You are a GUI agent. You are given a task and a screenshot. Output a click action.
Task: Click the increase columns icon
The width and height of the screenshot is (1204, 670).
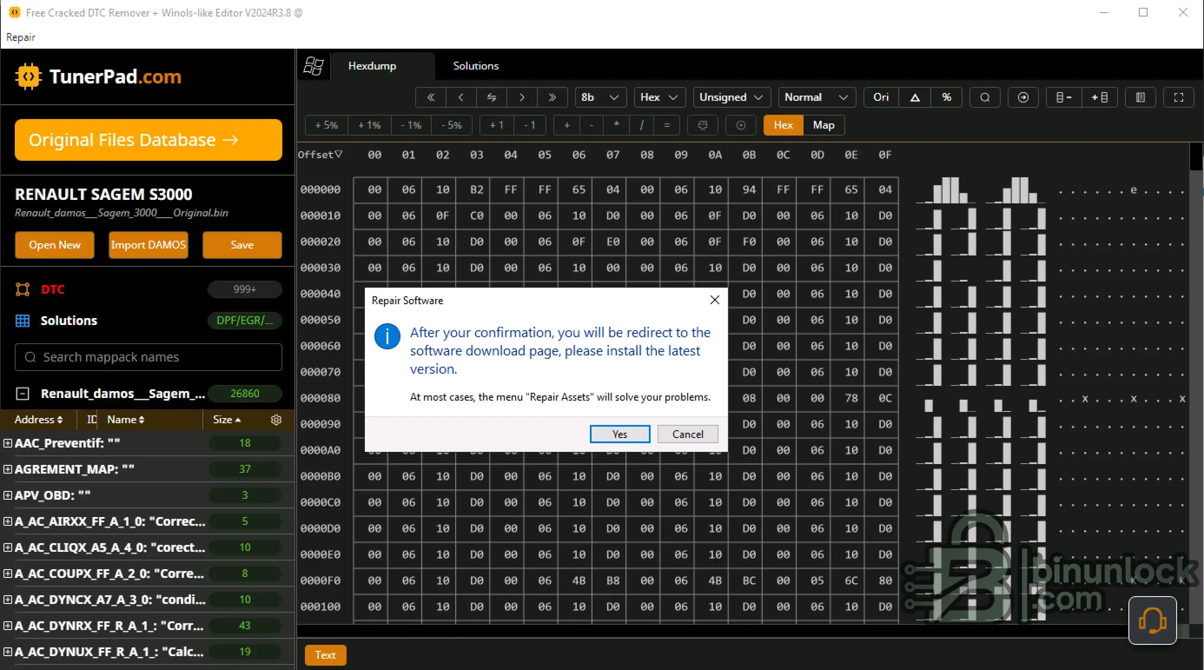coord(1099,97)
